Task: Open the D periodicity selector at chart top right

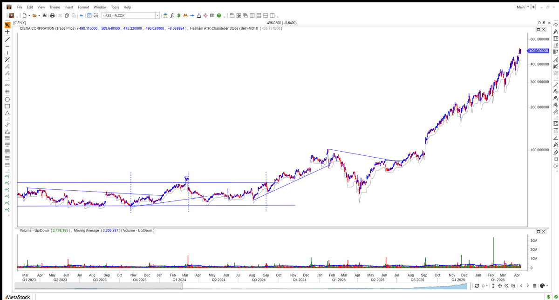Action: click(539, 23)
